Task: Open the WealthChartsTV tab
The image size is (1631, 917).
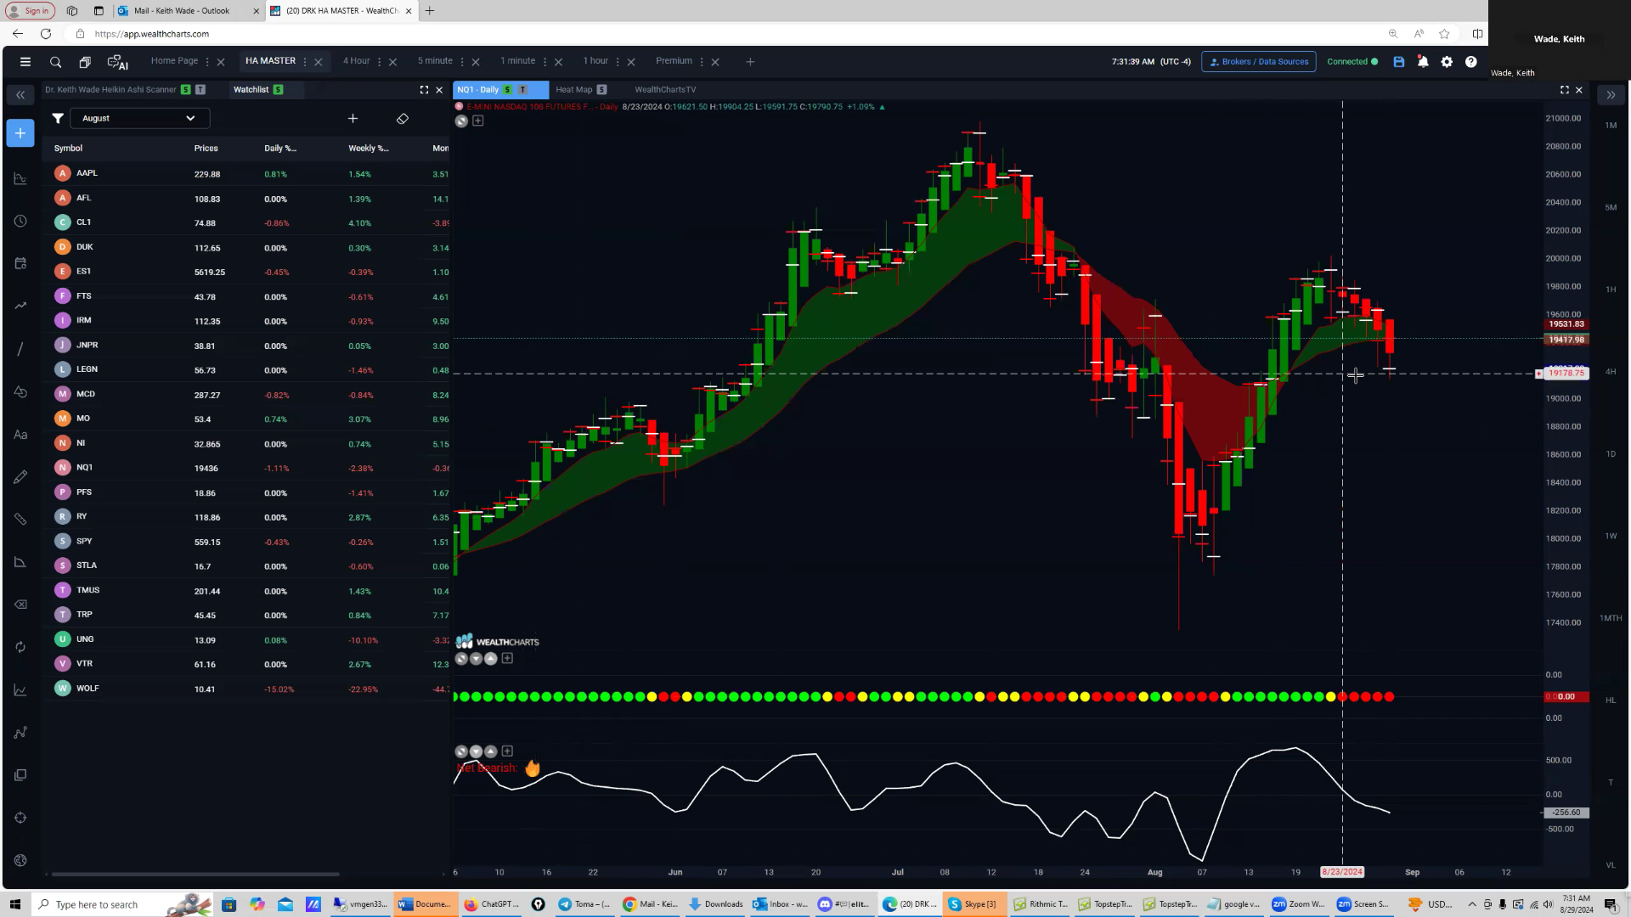Action: [x=665, y=90]
